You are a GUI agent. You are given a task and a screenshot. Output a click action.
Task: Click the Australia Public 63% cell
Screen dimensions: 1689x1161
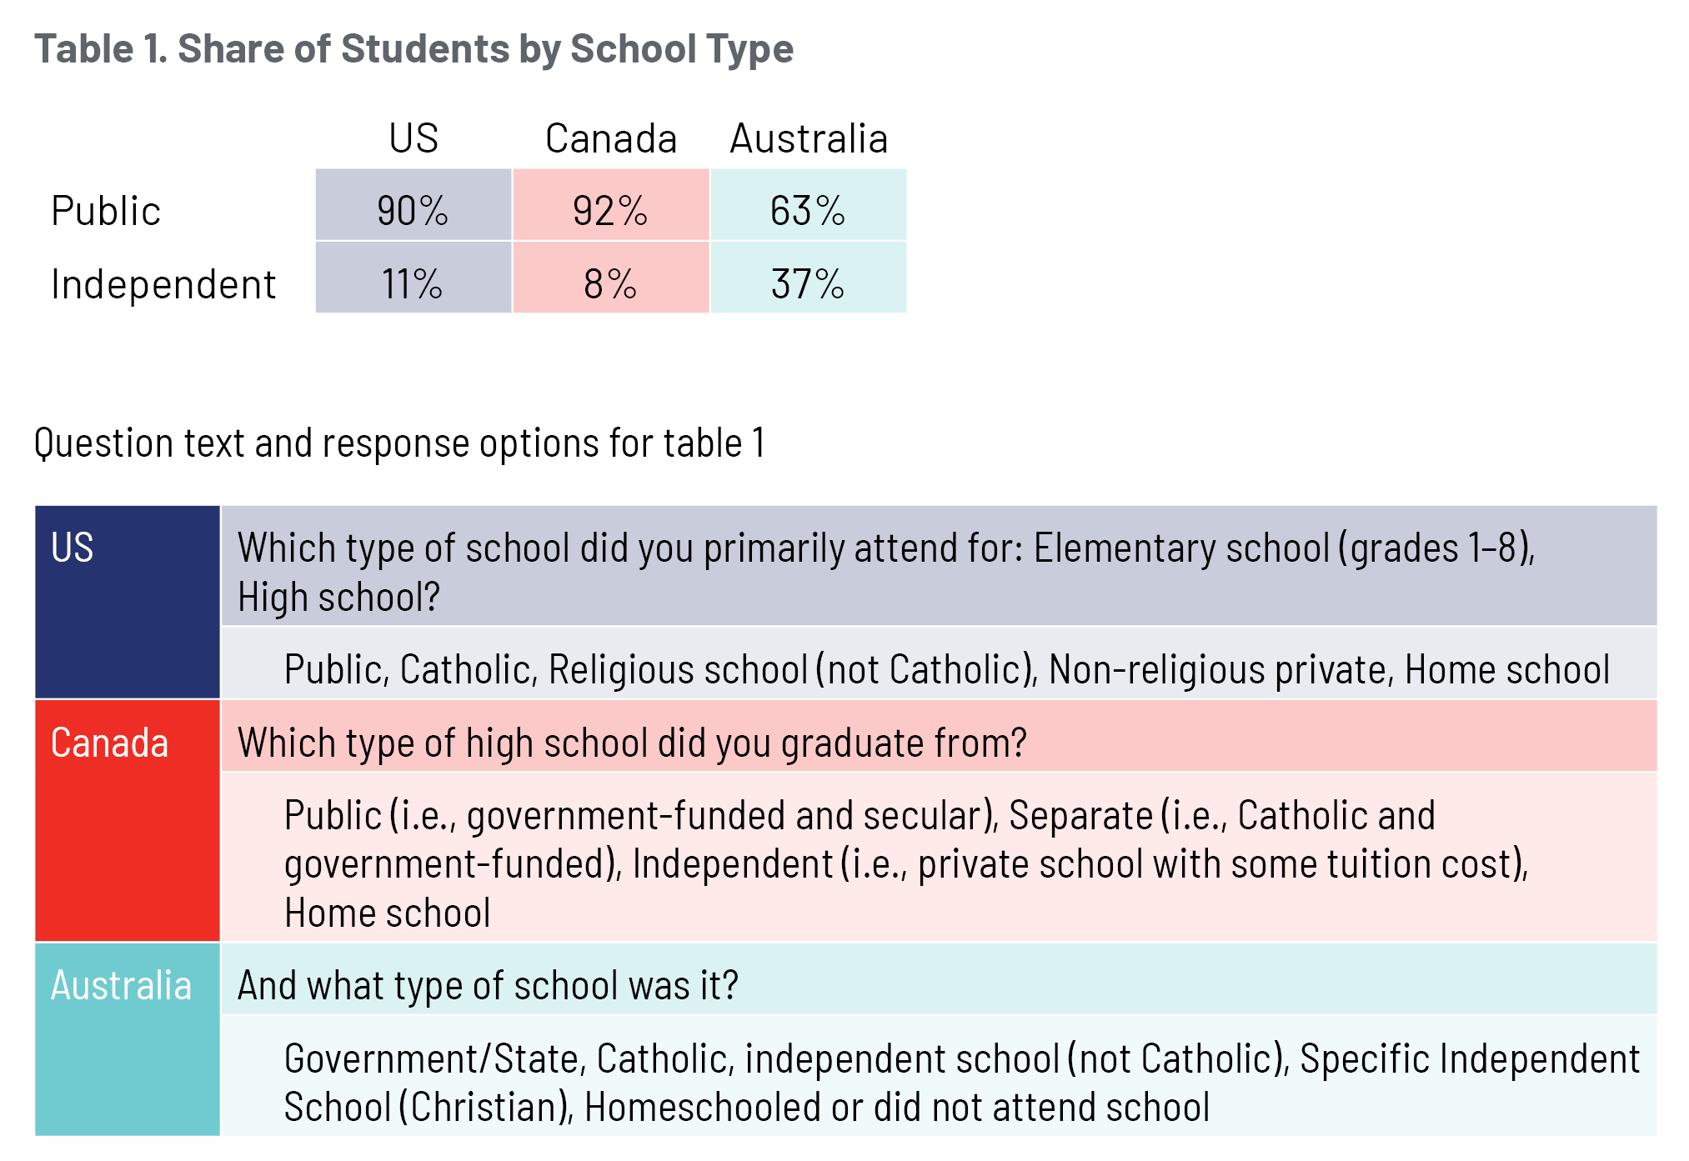click(x=807, y=209)
